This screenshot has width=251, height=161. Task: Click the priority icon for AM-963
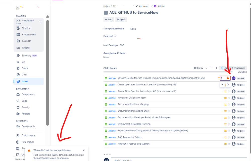pos(225,98)
